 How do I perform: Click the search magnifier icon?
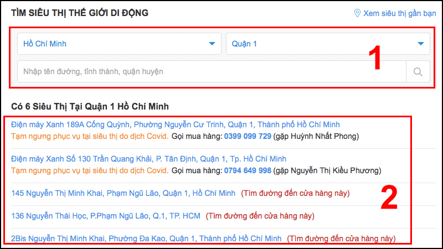[x=418, y=72]
